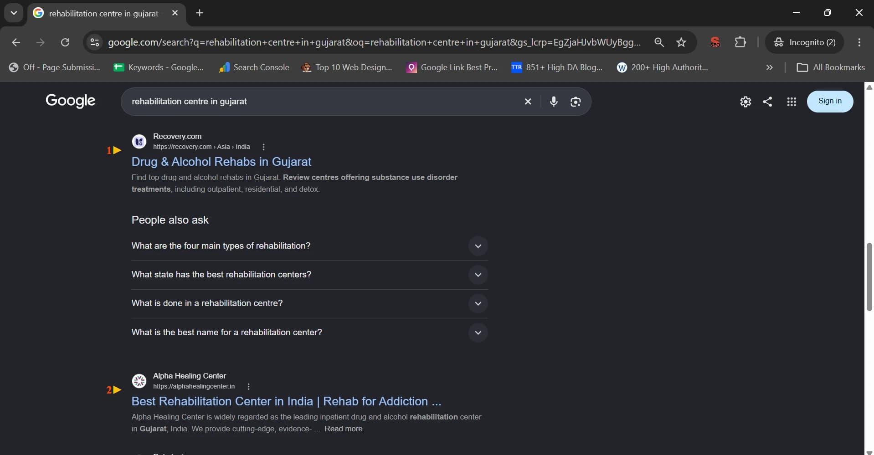This screenshot has height=455, width=874.
Task: Open "Drug & Alcohol Rehabs in Gujarat" result
Action: [x=221, y=162]
